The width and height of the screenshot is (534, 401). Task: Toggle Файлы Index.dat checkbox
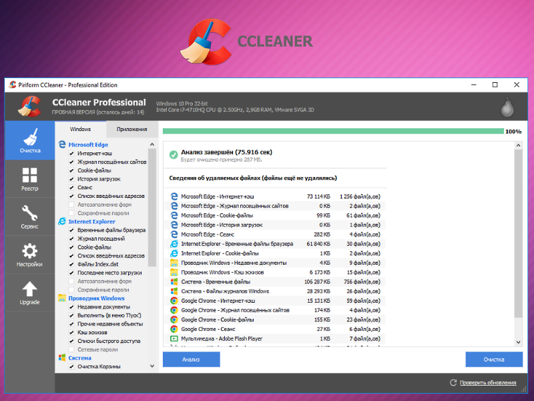pyautogui.click(x=71, y=264)
